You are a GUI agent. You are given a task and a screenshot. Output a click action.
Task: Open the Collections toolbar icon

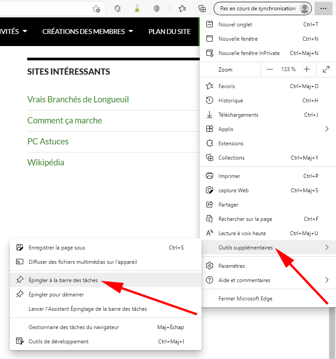[x=202, y=8]
